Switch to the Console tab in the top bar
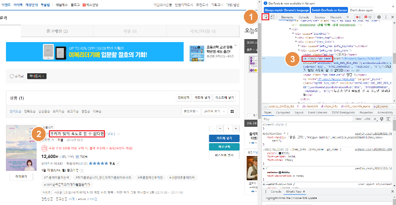The image size is (396, 205). (303, 17)
